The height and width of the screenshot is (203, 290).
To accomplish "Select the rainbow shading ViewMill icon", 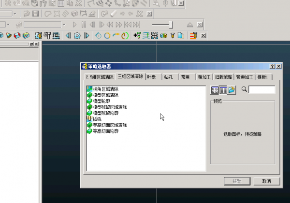I will pos(9,35).
